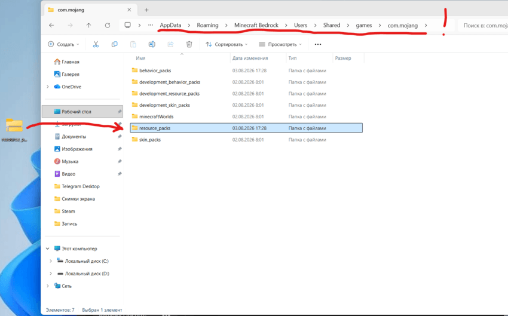
Task: Open Telegram Desktop folder in sidebar
Action: (x=81, y=186)
